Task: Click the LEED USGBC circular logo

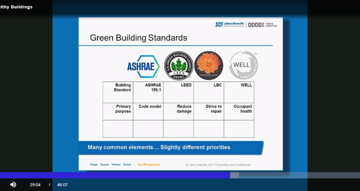Action: [178, 66]
